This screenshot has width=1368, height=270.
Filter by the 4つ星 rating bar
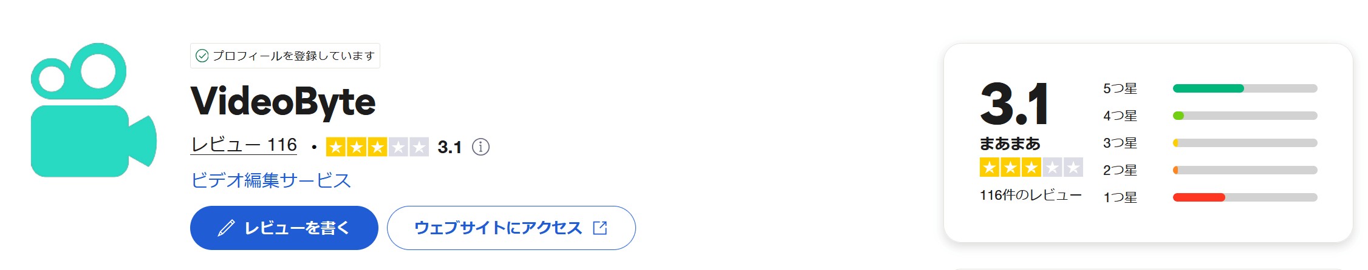click(1245, 116)
